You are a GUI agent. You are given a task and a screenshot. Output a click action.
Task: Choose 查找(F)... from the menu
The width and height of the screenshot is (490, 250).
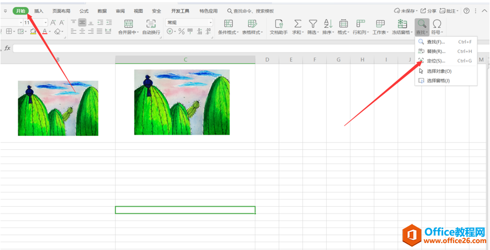[x=446, y=42]
